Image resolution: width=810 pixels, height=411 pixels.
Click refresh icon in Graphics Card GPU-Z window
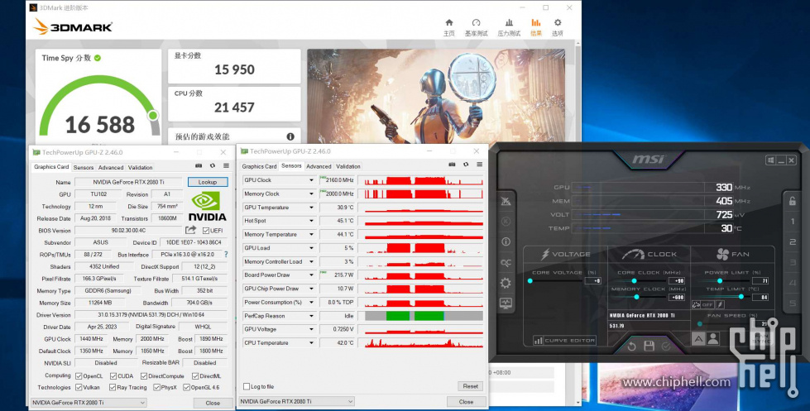tap(213, 165)
